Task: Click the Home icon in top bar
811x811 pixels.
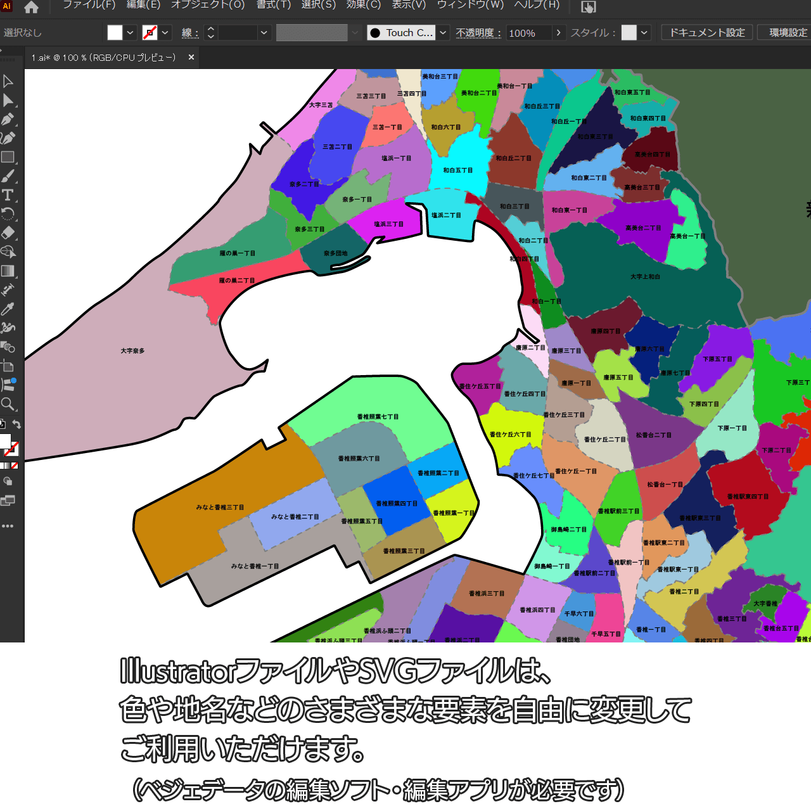Action: pos(31,7)
